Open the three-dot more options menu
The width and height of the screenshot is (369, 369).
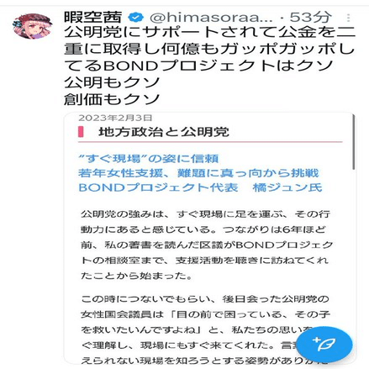click(348, 18)
